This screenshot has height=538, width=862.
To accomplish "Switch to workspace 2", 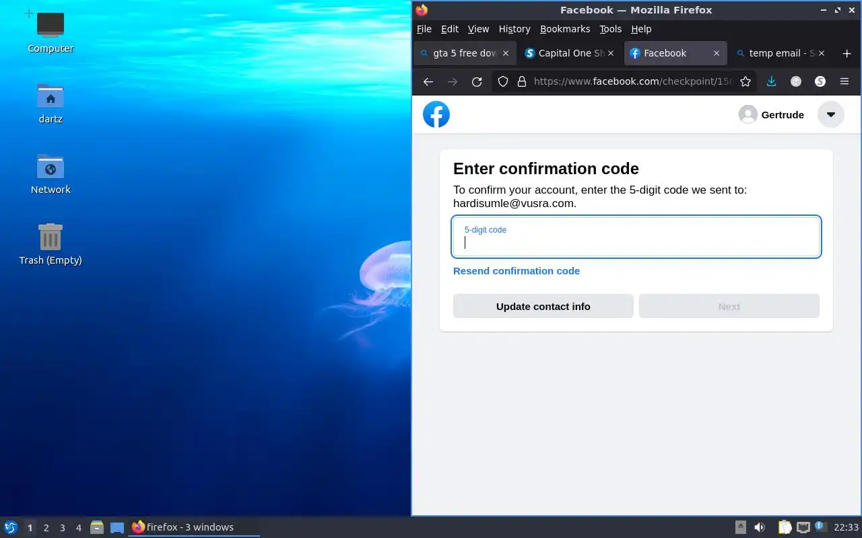I will click(46, 528).
